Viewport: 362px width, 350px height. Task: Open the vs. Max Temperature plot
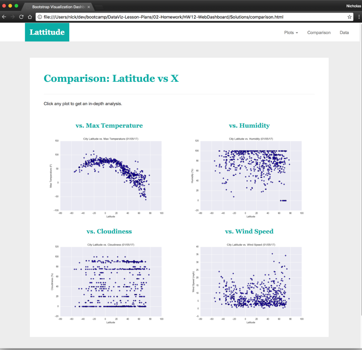tap(109, 175)
